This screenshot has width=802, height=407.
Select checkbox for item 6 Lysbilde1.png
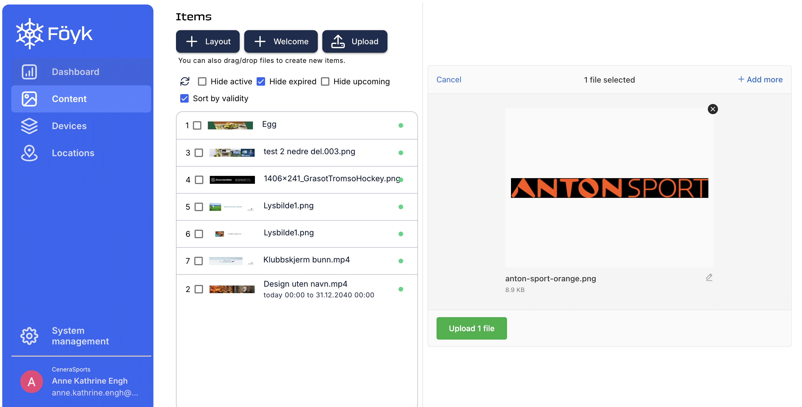(x=199, y=234)
